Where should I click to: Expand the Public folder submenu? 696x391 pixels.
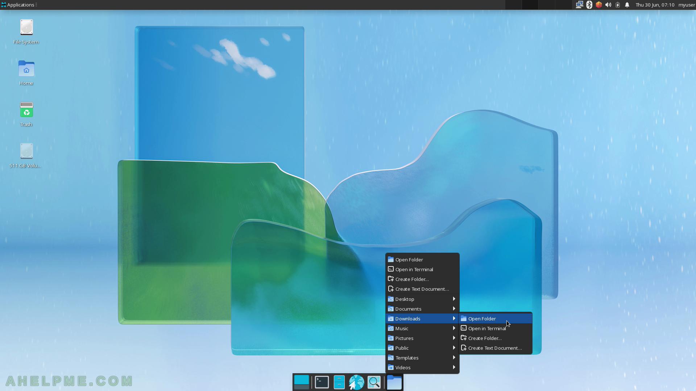coord(422,348)
